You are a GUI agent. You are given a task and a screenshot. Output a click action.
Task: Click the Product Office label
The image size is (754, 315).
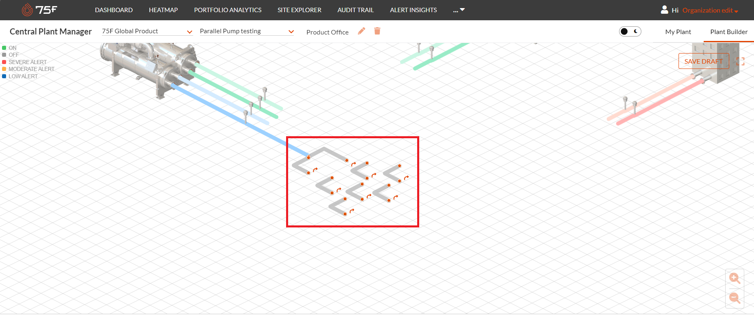pos(327,32)
